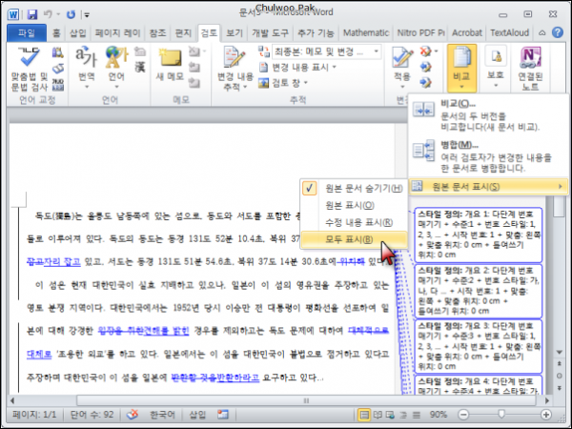
Task: Switch to the 삽입 tab
Action: (x=78, y=33)
